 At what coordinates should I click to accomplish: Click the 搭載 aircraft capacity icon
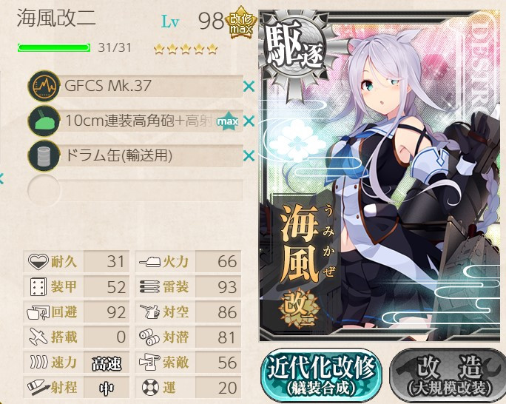[38, 337]
